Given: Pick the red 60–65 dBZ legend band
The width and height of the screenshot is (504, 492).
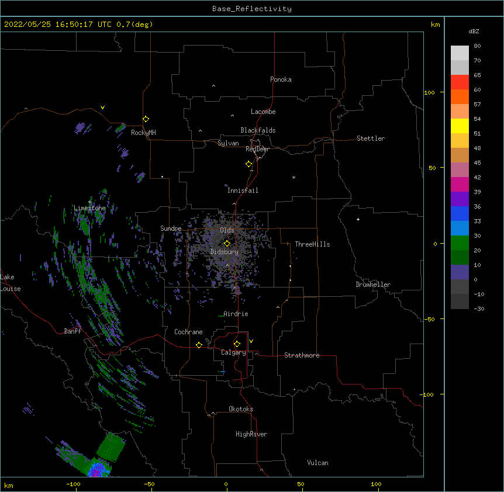Looking at the screenshot, I should (x=460, y=82).
